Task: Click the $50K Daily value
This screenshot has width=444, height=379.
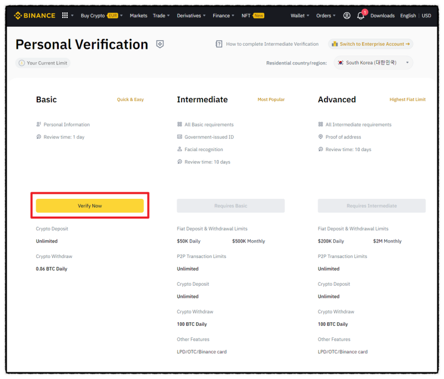Action: (189, 241)
